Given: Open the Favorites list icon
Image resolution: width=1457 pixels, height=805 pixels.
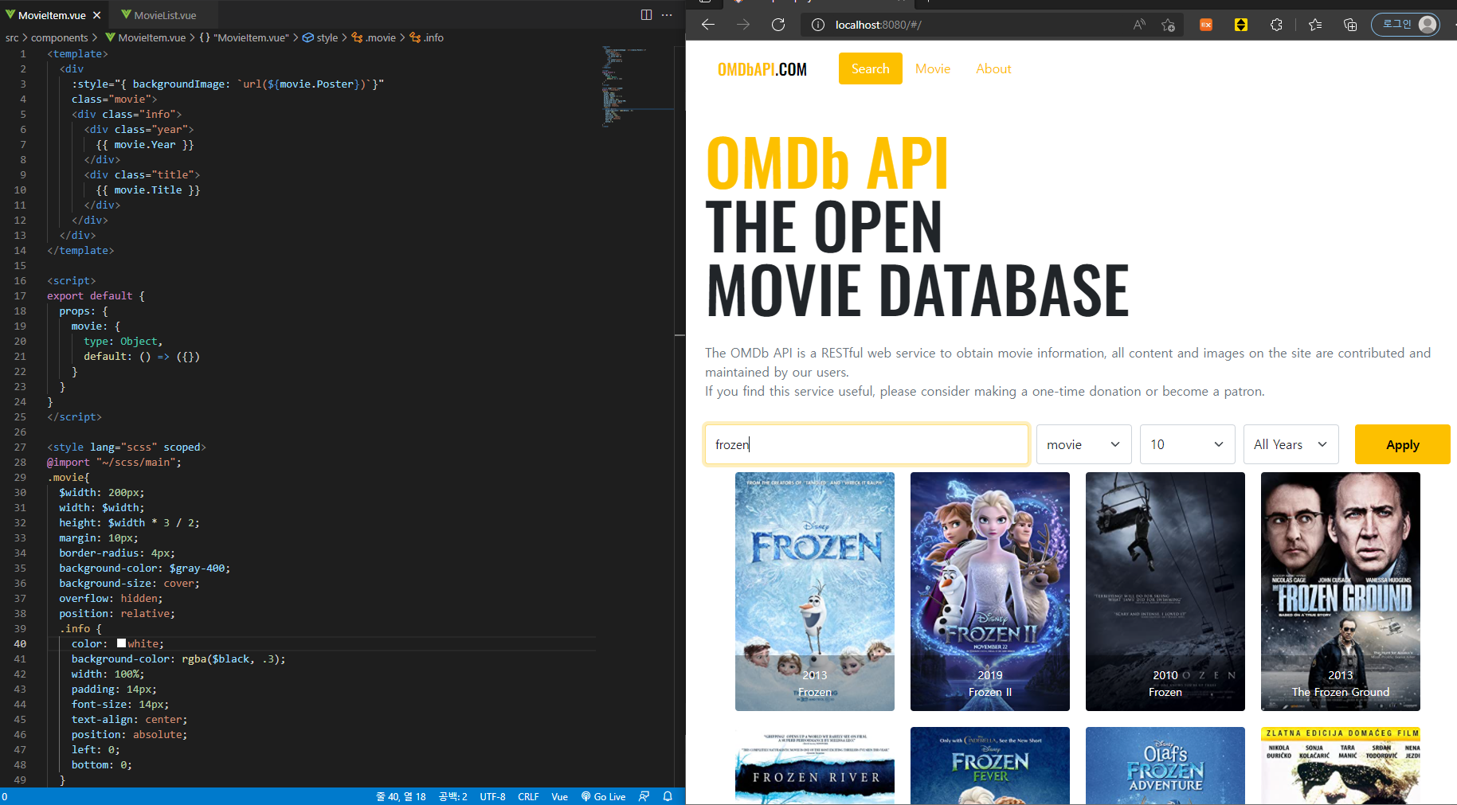Looking at the screenshot, I should coord(1315,25).
